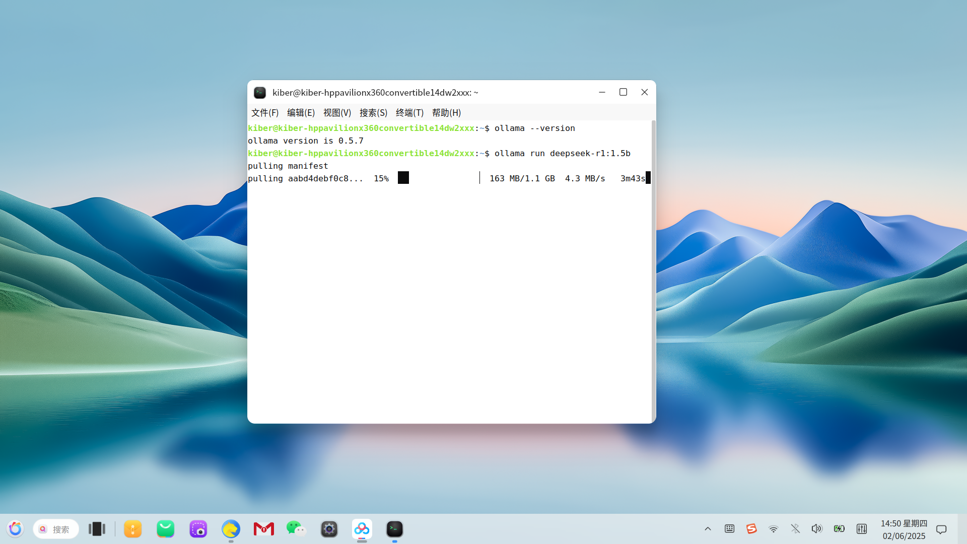
Task: Mute sound via the volume tray icon
Action: coord(817,529)
